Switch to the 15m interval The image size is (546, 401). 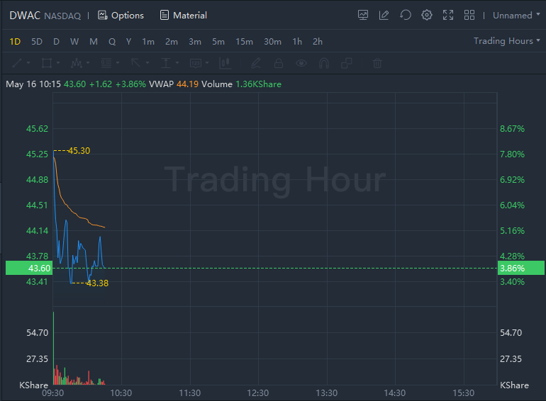tap(244, 42)
